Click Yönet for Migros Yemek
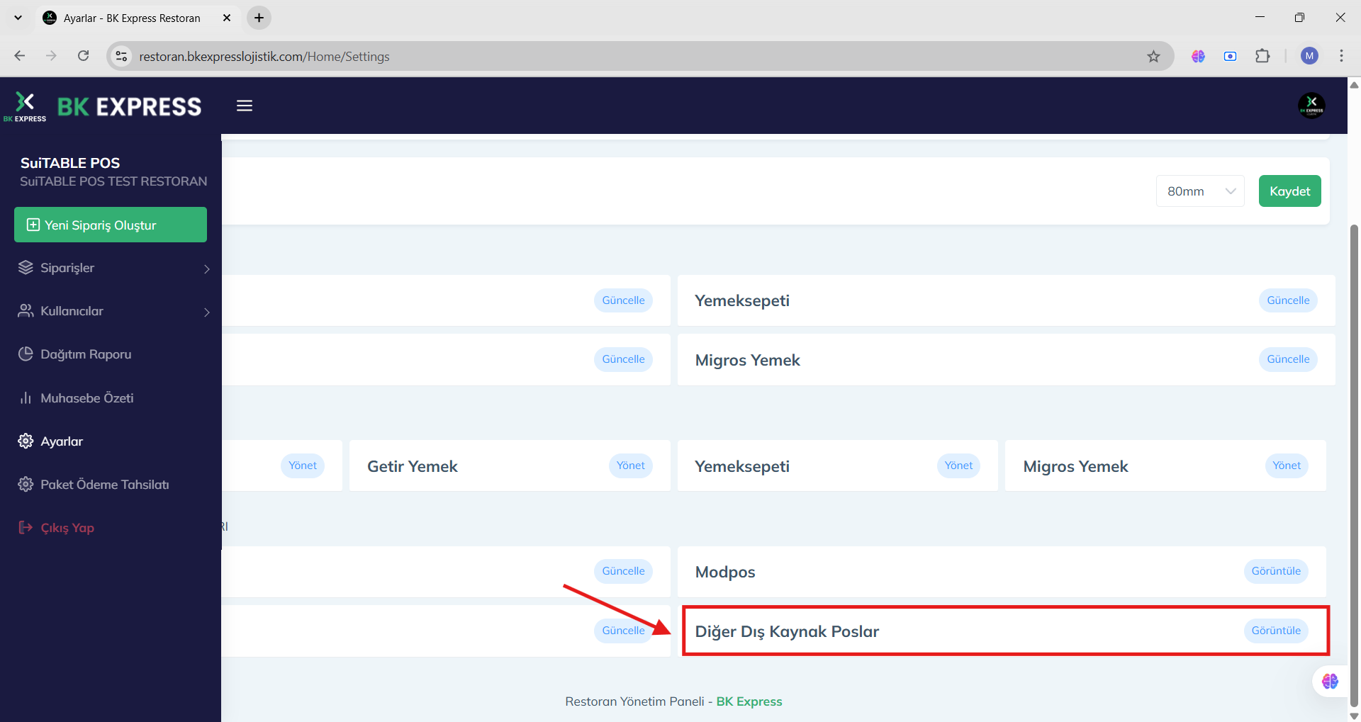1361x722 pixels. [1287, 466]
